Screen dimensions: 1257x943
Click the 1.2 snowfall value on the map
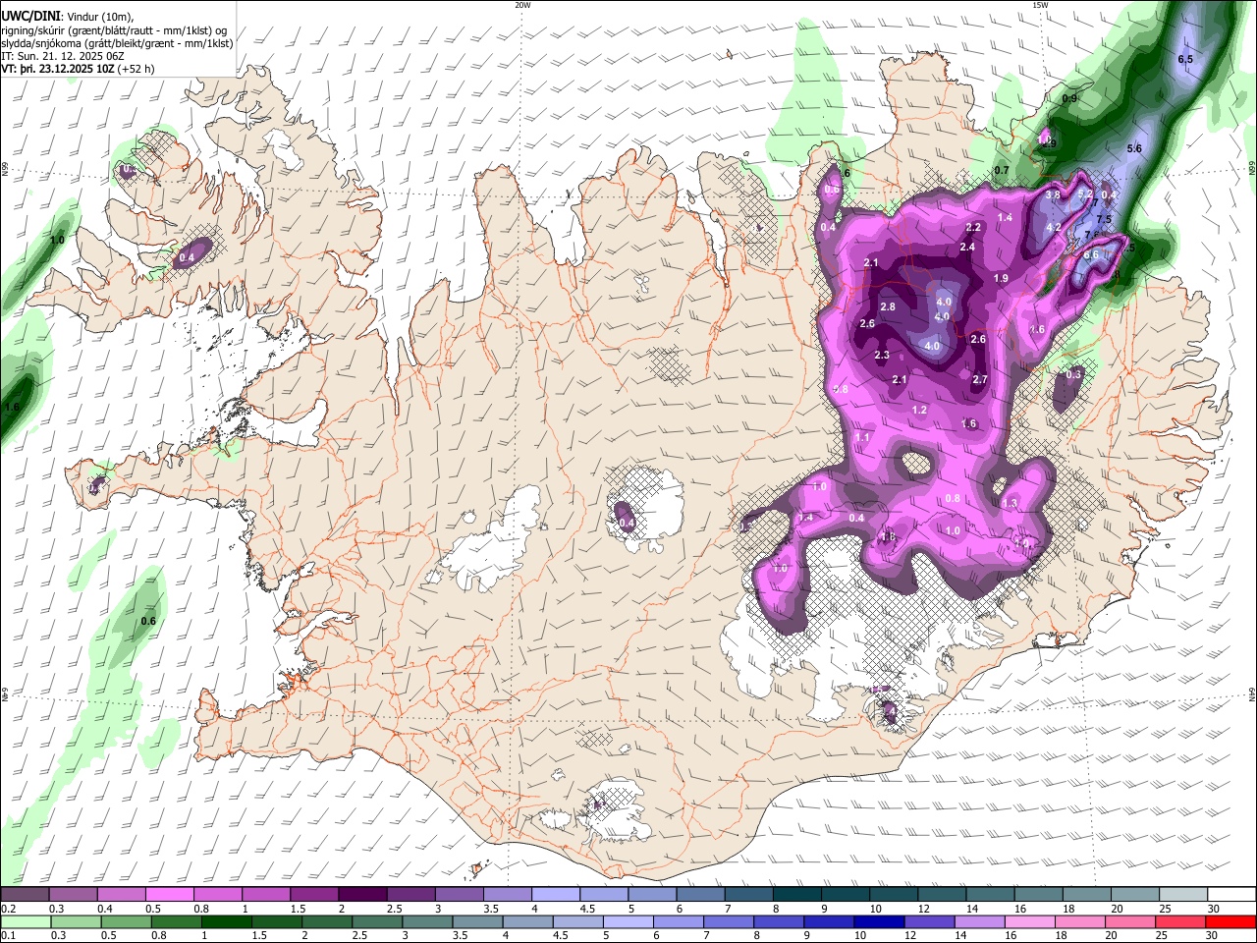919,410
